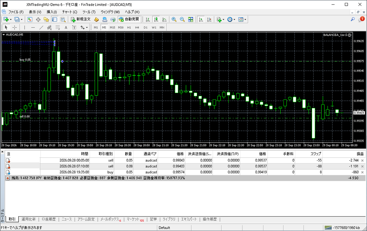Open the Navigator panel with star folder icon

tap(46, 19)
